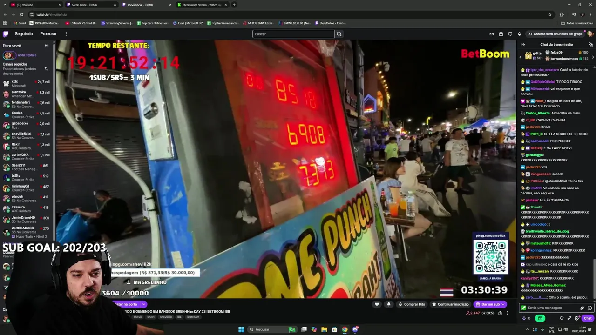Click the search magnifier button
Screen dimensions: 596x335
(339, 34)
